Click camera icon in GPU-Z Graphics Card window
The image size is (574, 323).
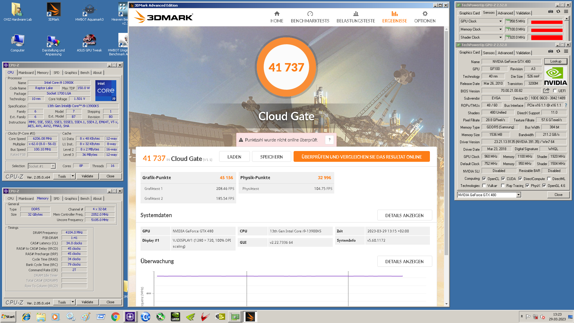[x=551, y=51]
